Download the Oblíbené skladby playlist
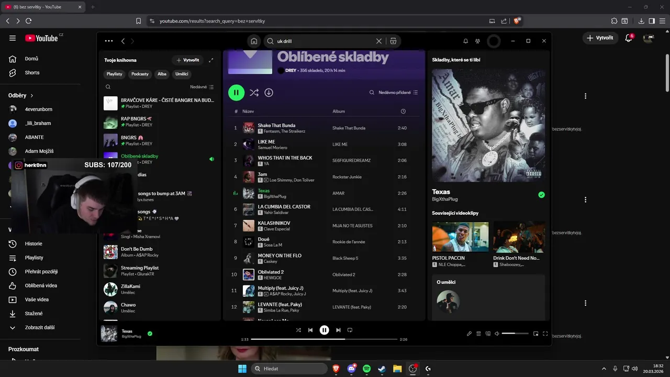Image resolution: width=670 pixels, height=377 pixels. (269, 92)
